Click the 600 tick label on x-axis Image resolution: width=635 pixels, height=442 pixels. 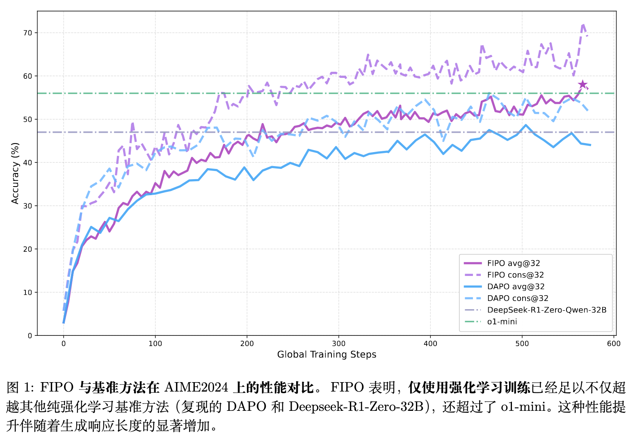(x=614, y=344)
